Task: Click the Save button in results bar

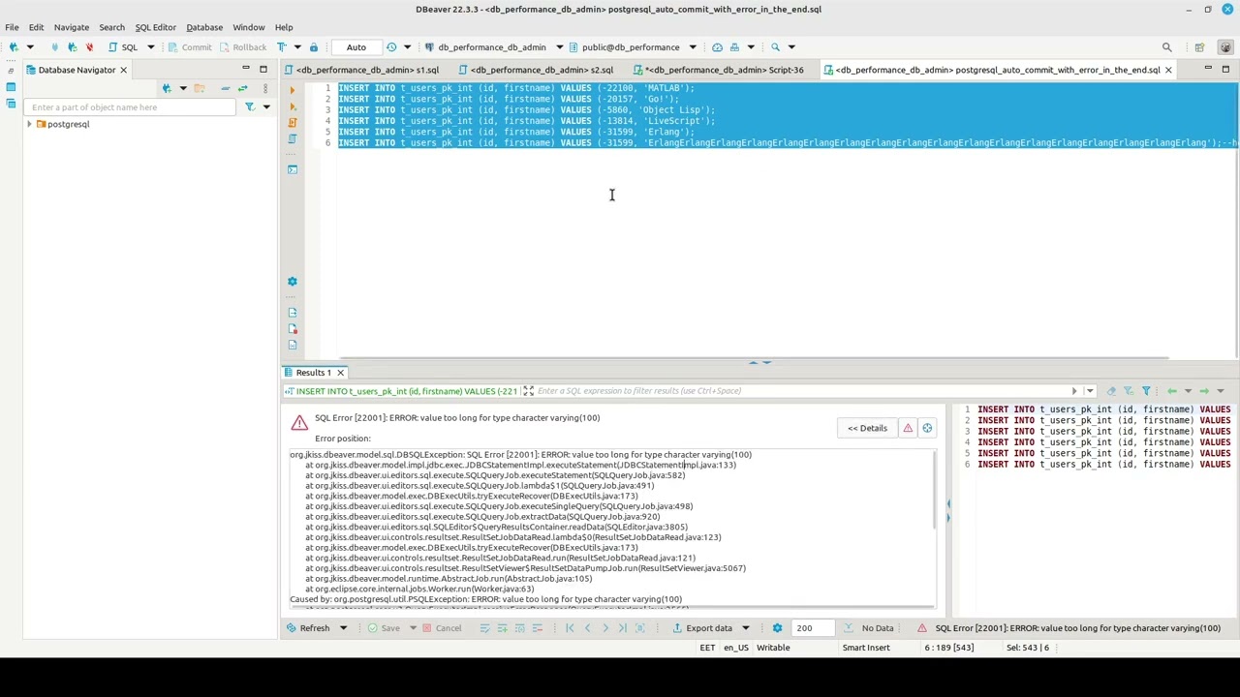Action: pyautogui.click(x=384, y=628)
